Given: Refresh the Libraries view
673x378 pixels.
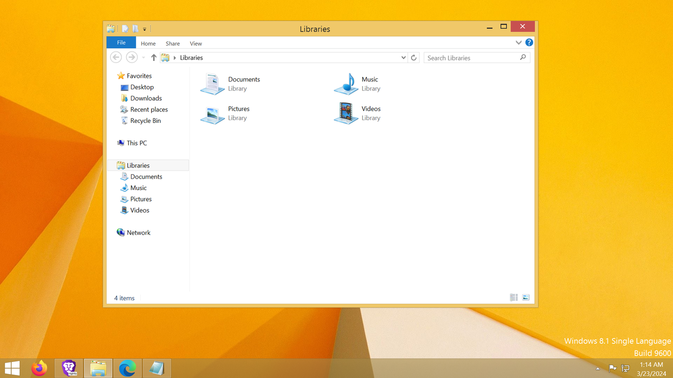Looking at the screenshot, I should point(414,58).
